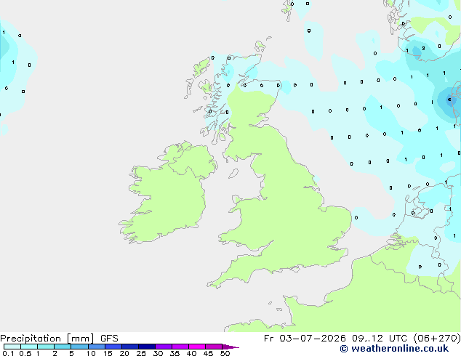Select the 25–30 mm legend swatch
Viewport: 461px width, 356px height.
147,347
